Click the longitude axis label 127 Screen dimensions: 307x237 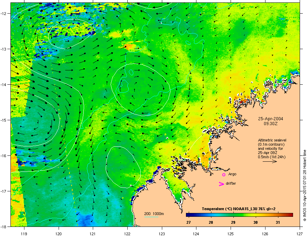pyautogui.click(x=300, y=234)
